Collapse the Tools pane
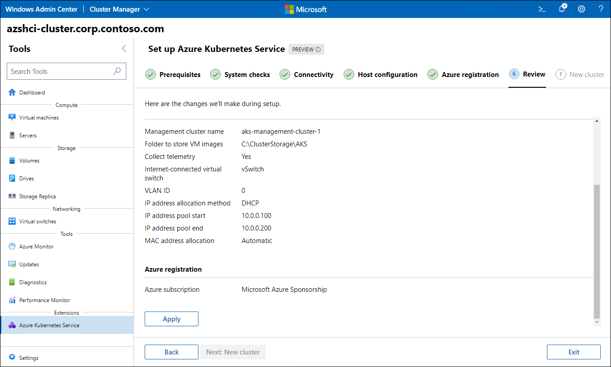 (x=124, y=48)
